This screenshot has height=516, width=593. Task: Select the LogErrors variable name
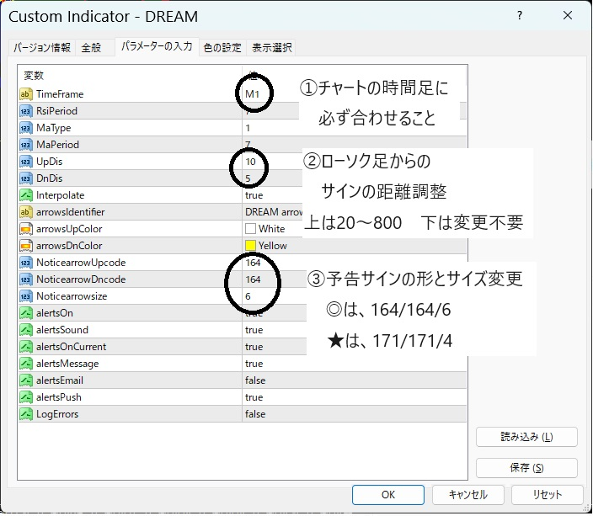click(57, 413)
